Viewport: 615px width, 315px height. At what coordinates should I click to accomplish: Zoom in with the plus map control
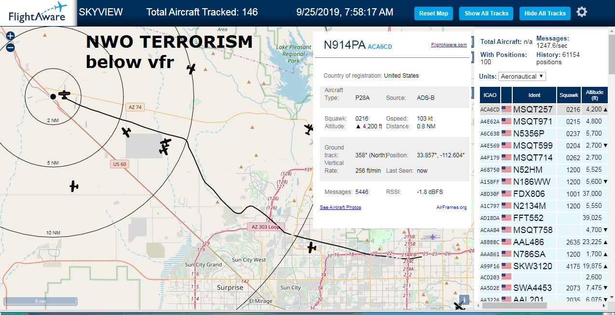coord(10,36)
